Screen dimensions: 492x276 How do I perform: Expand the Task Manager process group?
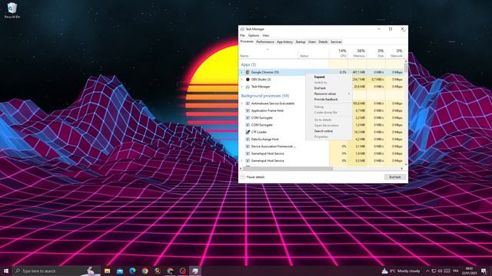click(x=241, y=87)
